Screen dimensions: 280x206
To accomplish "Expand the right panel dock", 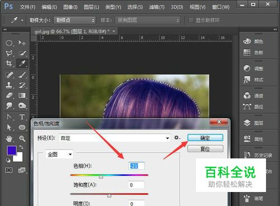I will coord(275,30).
